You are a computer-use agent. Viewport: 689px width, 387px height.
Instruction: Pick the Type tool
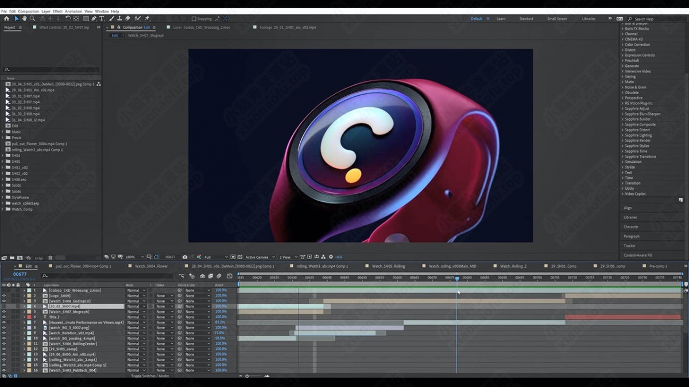pyautogui.click(x=102, y=18)
